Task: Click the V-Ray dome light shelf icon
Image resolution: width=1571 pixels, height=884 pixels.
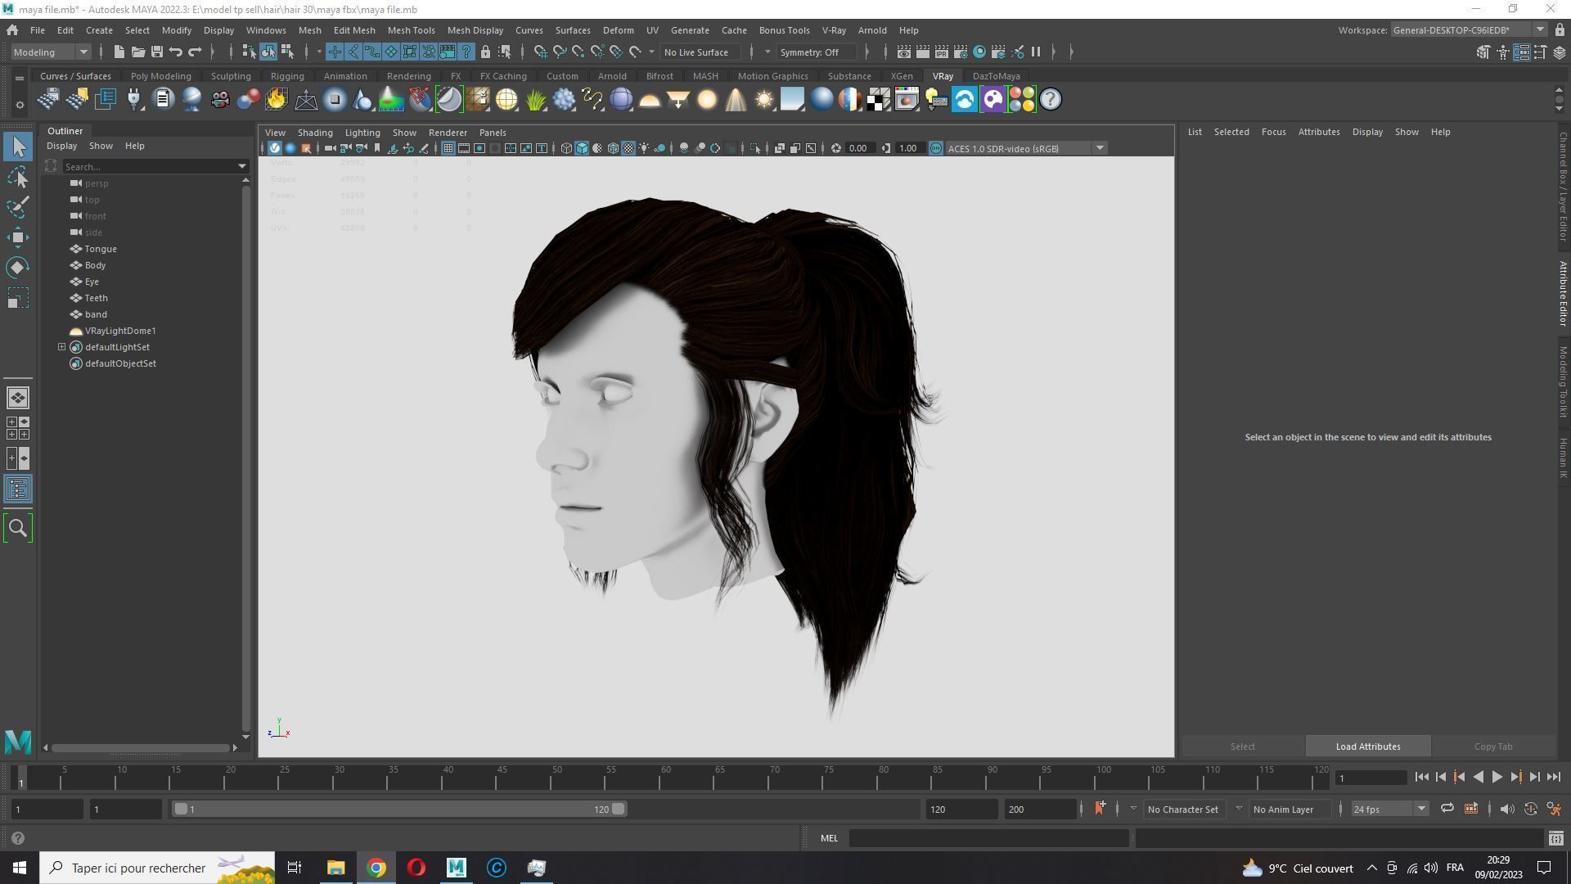Action: point(649,100)
